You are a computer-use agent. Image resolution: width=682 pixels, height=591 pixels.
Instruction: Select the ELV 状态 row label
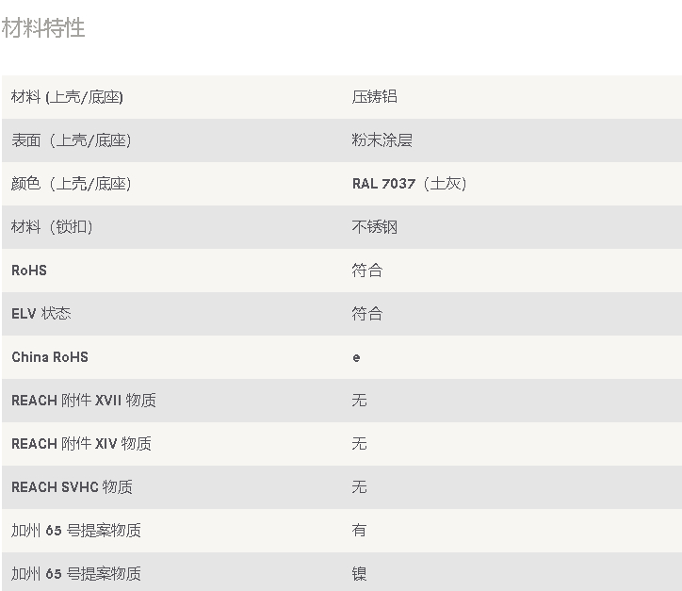[x=41, y=313]
